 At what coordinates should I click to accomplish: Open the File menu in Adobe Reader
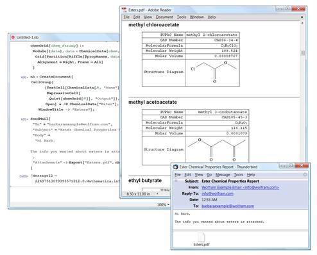(126, 17)
